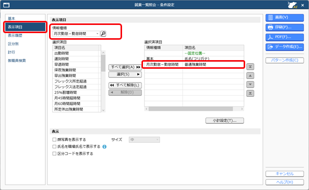The image size is (309, 190).
Task: Move selected item down one row
Action: pos(250,85)
